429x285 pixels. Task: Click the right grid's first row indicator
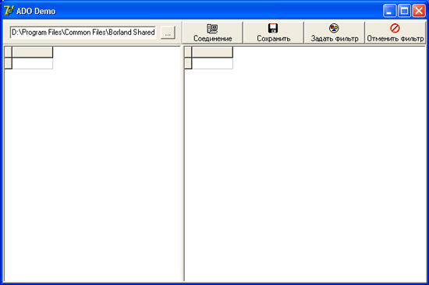click(188, 63)
